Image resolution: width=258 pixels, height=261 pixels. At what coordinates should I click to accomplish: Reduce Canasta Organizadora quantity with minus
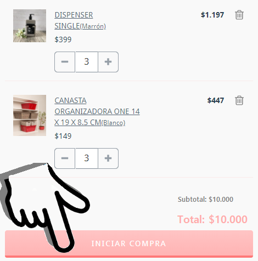pos(65,158)
